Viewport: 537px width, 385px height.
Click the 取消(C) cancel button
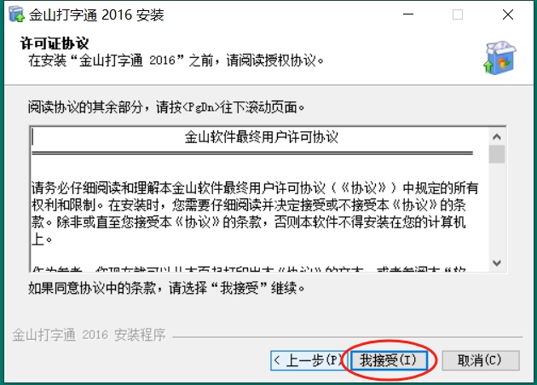pos(481,360)
